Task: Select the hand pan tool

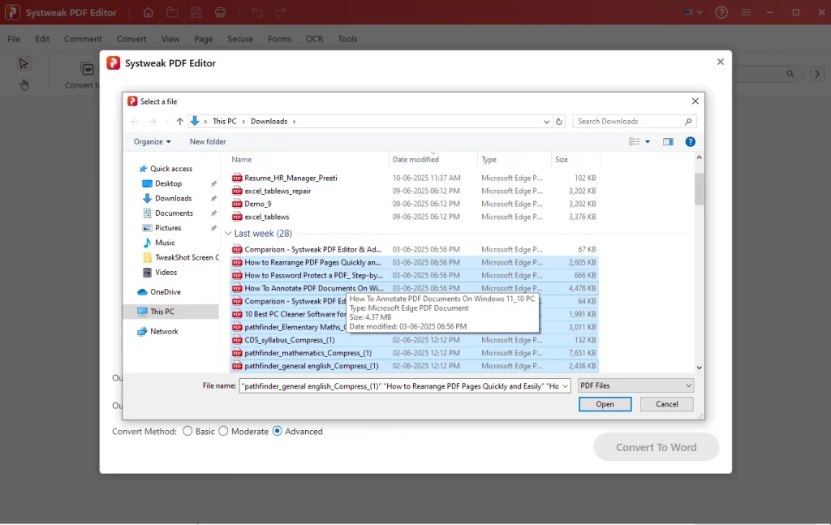Action: click(24, 84)
